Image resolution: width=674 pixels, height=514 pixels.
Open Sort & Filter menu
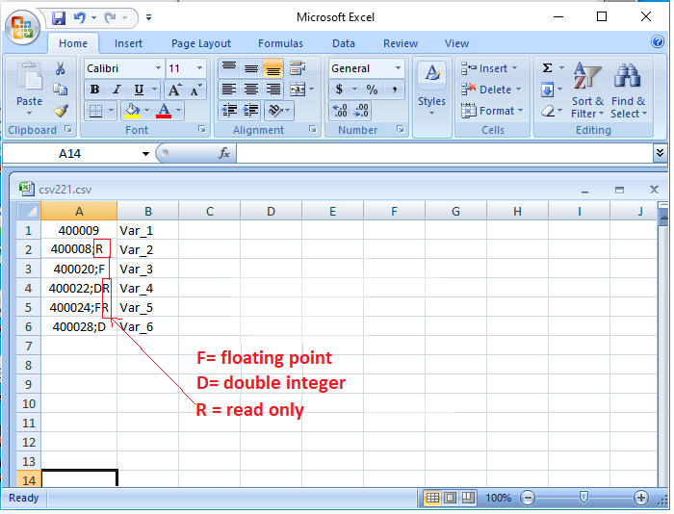[x=587, y=90]
